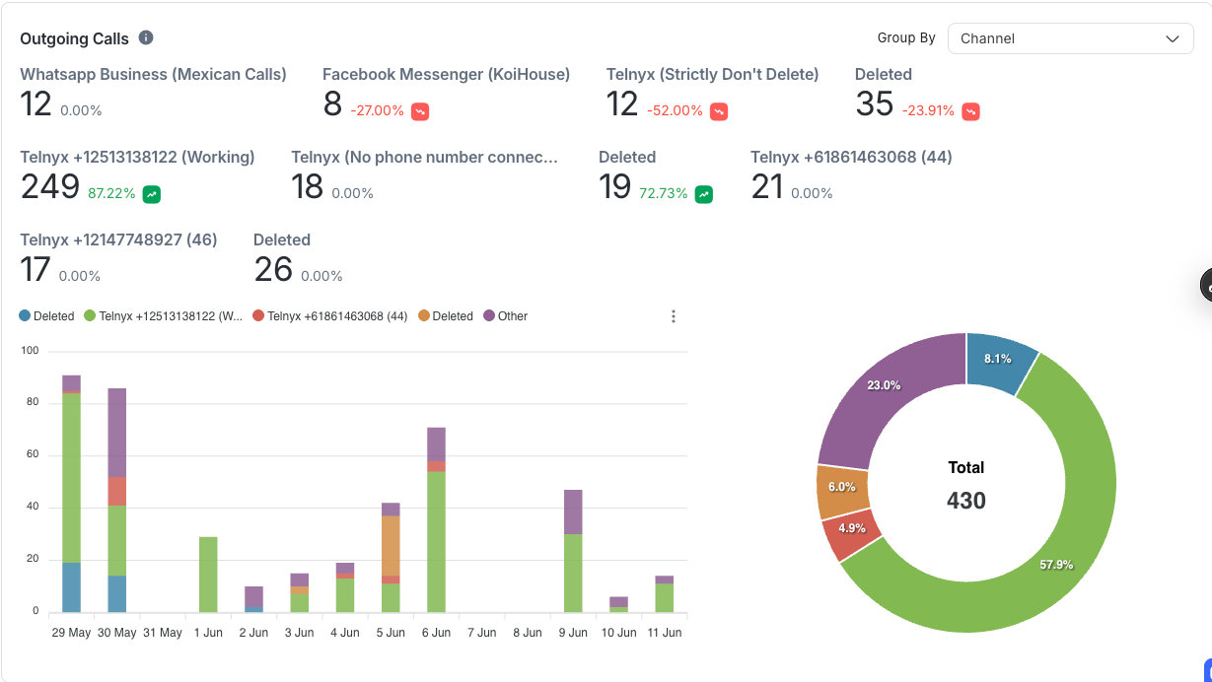Toggle the blue Deleted series in legend
This screenshot has height=682, width=1212.
[x=47, y=316]
